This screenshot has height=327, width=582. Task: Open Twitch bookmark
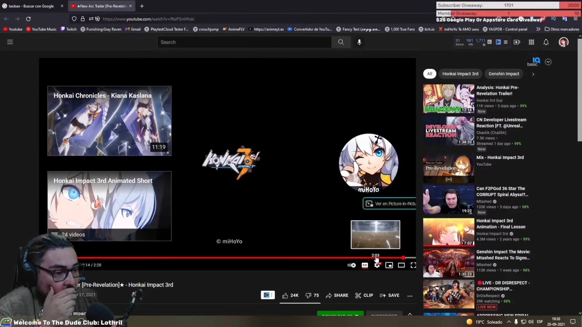[69, 29]
